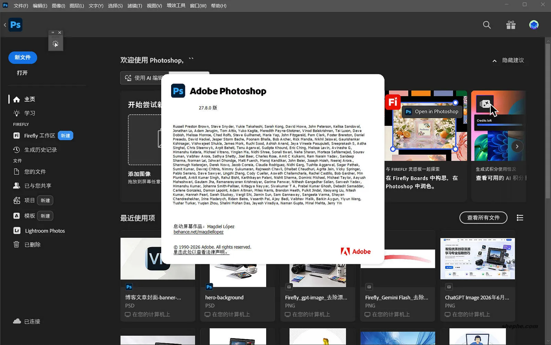The height and width of the screenshot is (345, 551).
Task: Click the image type icon on ChatGPT Image card
Action: [449, 287]
